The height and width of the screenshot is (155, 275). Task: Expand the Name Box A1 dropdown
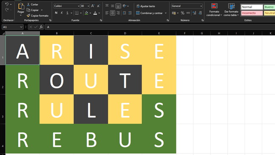click(x=21, y=27)
